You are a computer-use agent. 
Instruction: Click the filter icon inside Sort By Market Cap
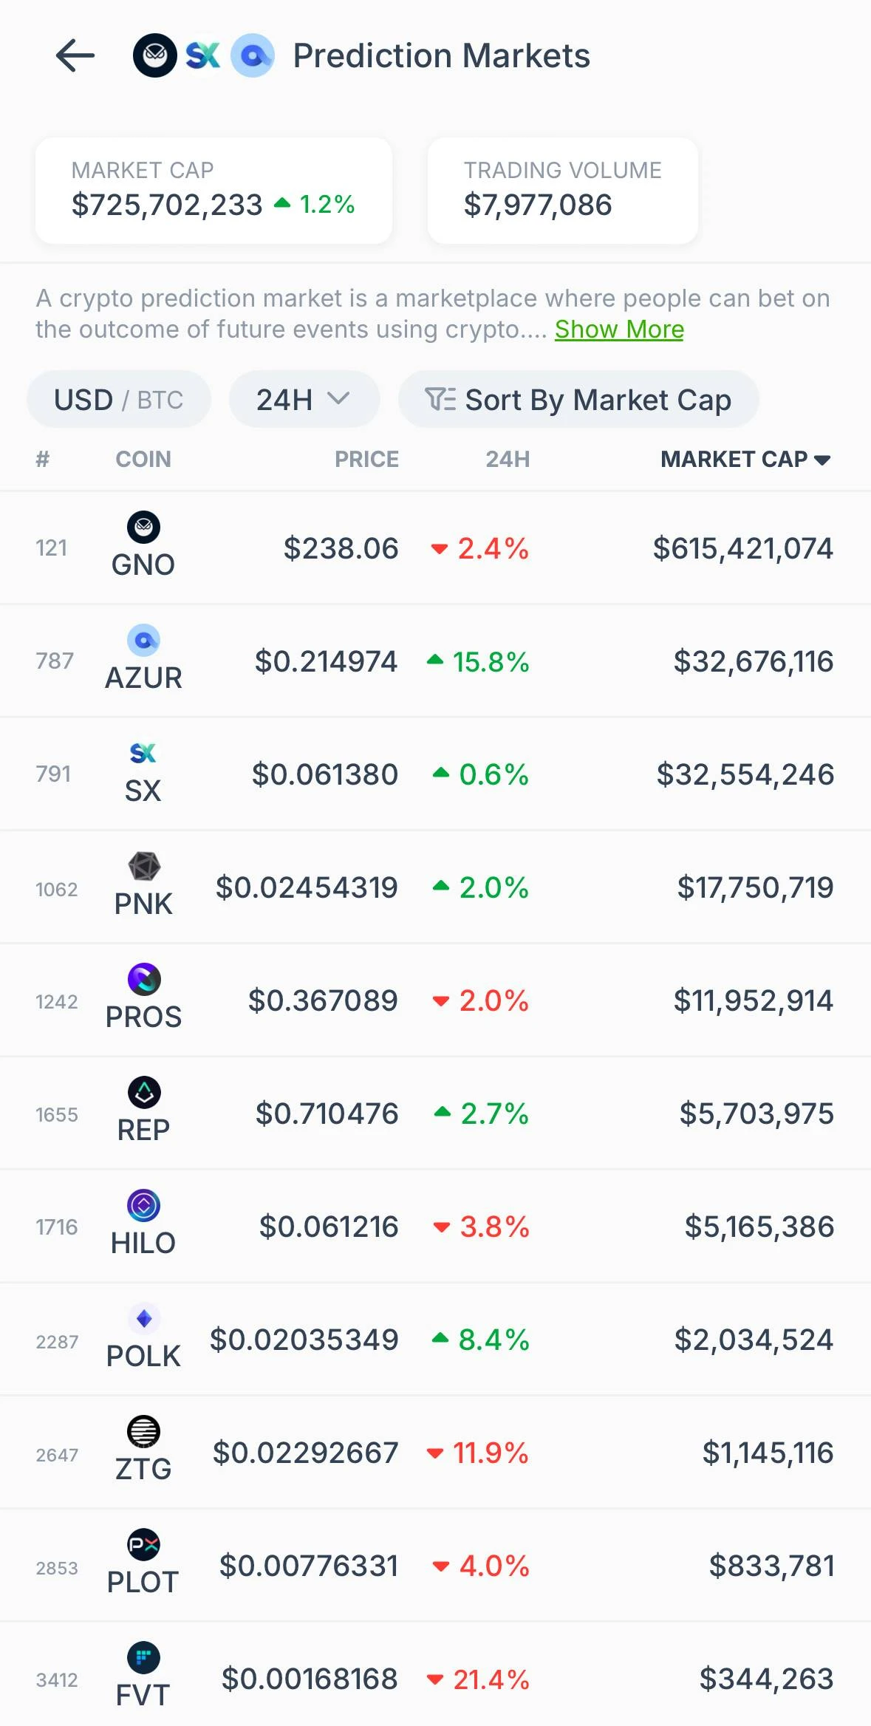[x=442, y=399]
